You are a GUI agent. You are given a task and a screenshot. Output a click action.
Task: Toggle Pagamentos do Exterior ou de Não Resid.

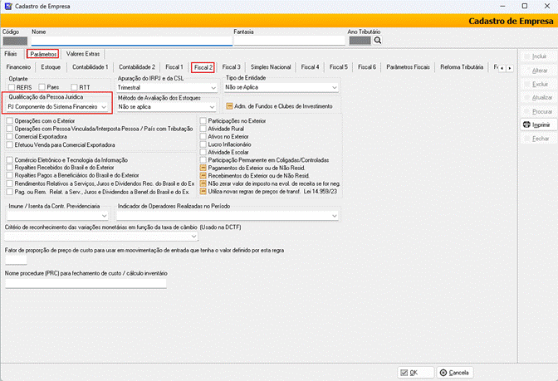pyautogui.click(x=203, y=168)
